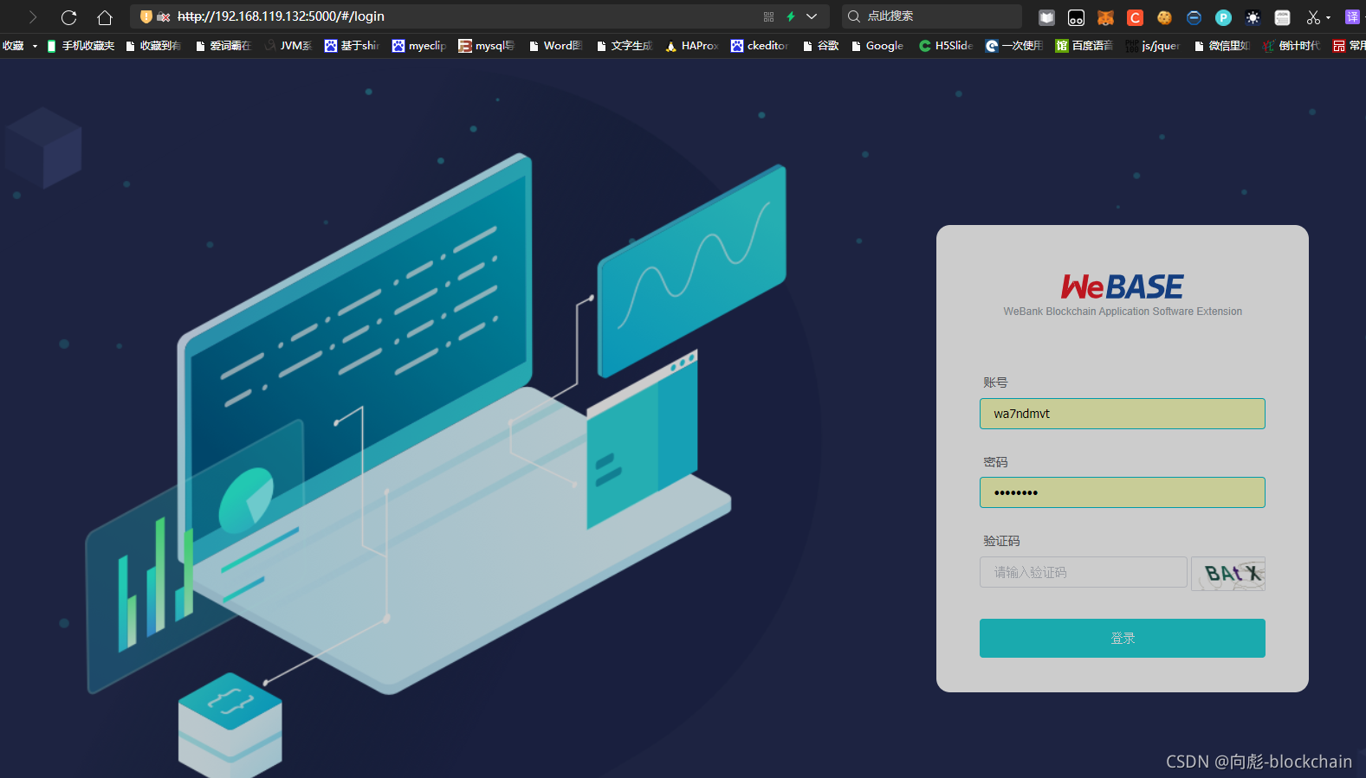Image resolution: width=1366 pixels, height=778 pixels.
Task: Click the scissors screenshot tool icon
Action: 1313,17
